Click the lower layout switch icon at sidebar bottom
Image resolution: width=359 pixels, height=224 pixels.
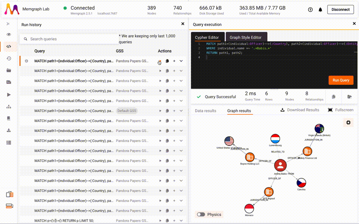(9, 206)
